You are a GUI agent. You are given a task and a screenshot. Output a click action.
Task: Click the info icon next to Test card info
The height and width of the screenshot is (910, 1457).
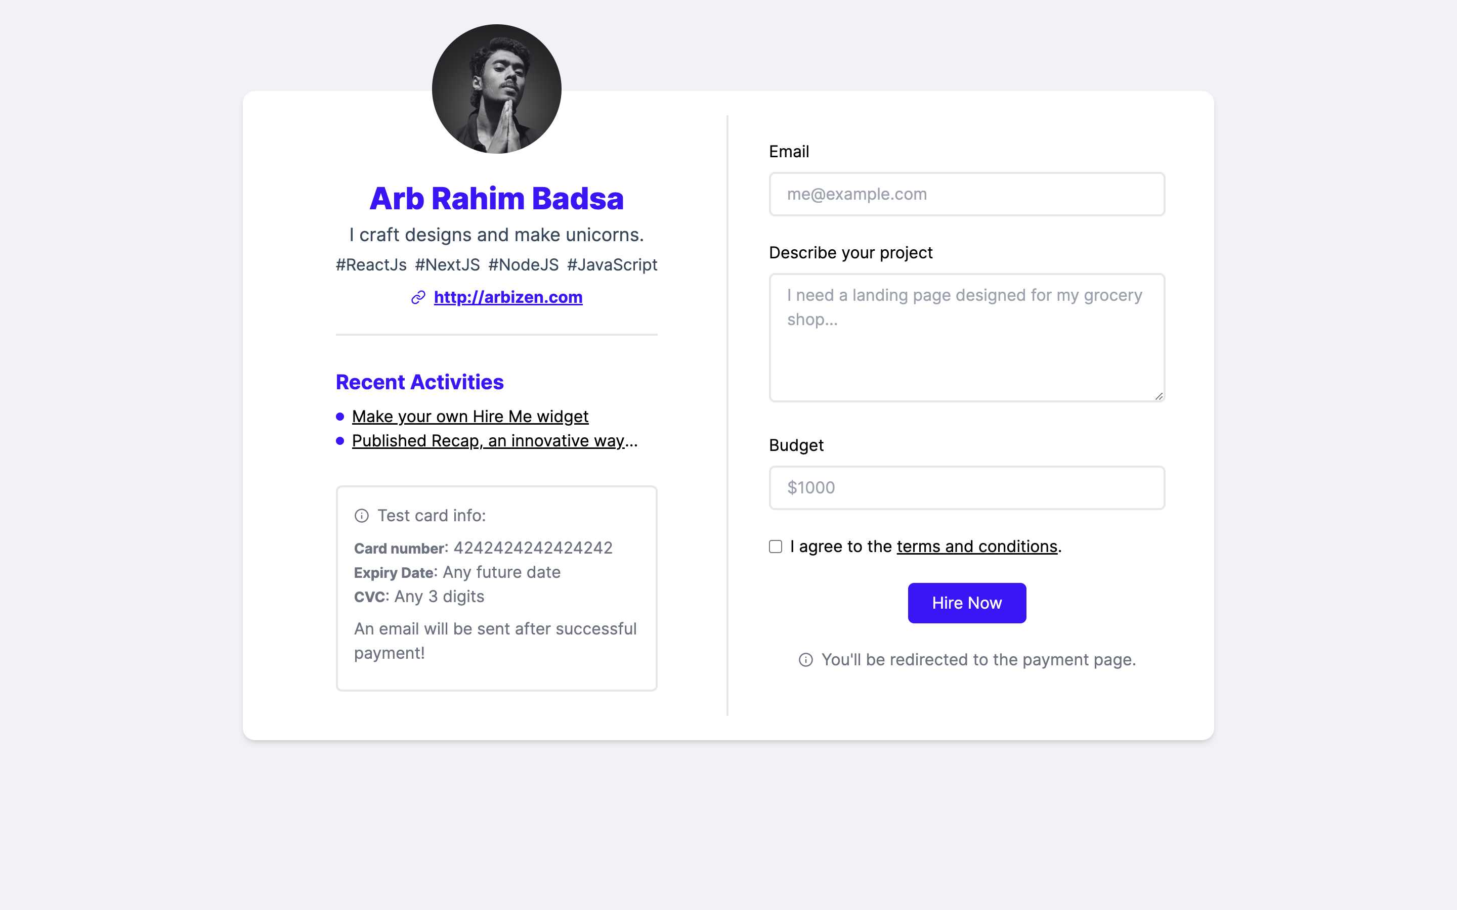coord(361,516)
